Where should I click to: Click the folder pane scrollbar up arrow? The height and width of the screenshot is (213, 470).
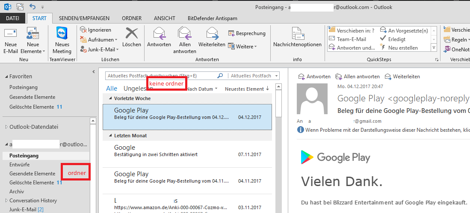tap(93, 121)
